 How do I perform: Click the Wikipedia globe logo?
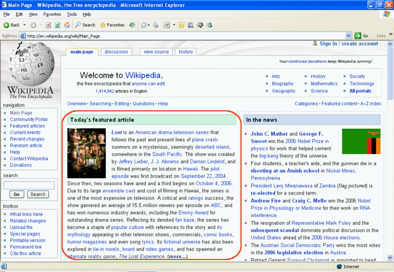pos(31,63)
